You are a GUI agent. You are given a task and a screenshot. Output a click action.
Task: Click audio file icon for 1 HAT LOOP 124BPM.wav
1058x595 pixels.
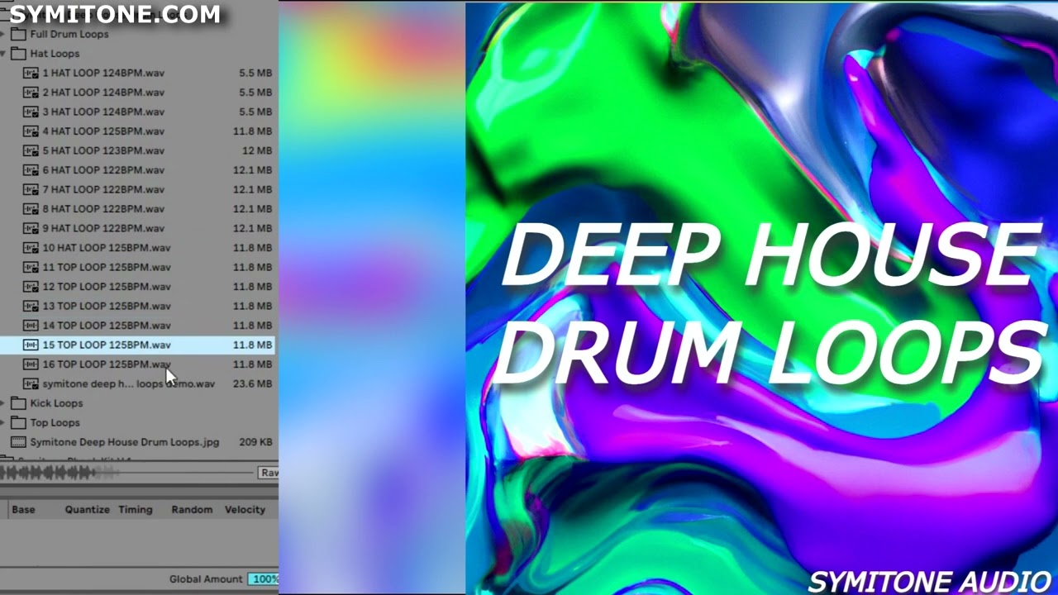click(31, 73)
